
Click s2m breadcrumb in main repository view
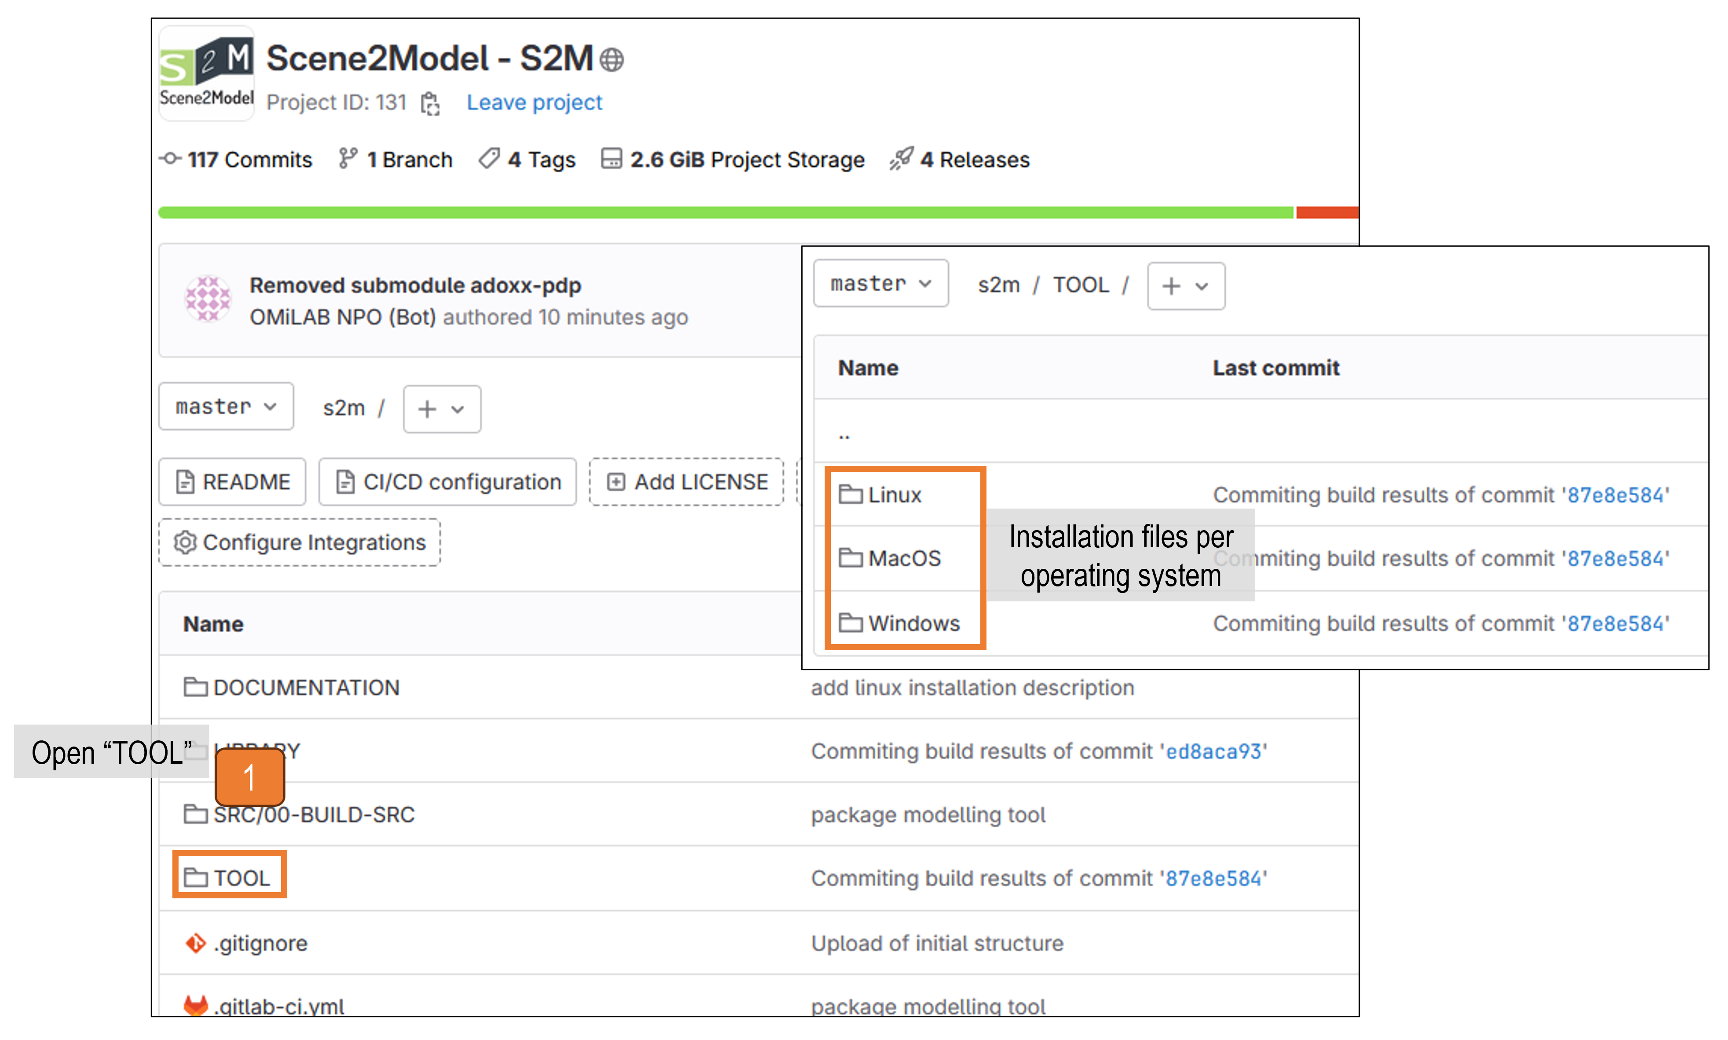click(343, 408)
